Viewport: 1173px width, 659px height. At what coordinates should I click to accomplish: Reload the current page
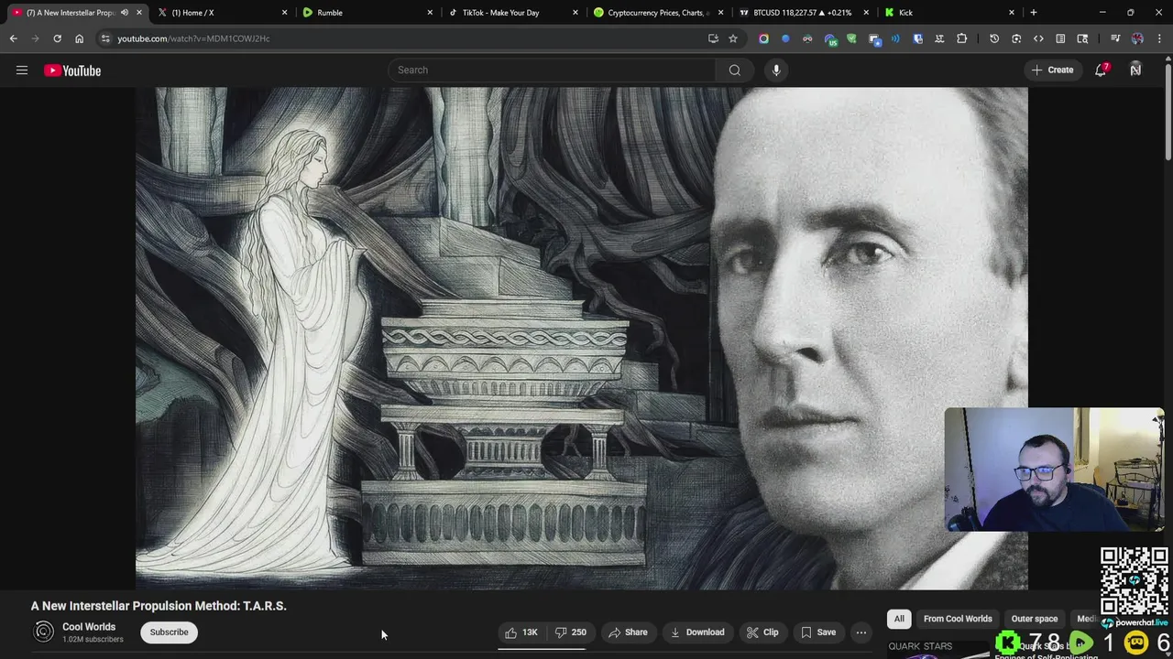point(57,38)
